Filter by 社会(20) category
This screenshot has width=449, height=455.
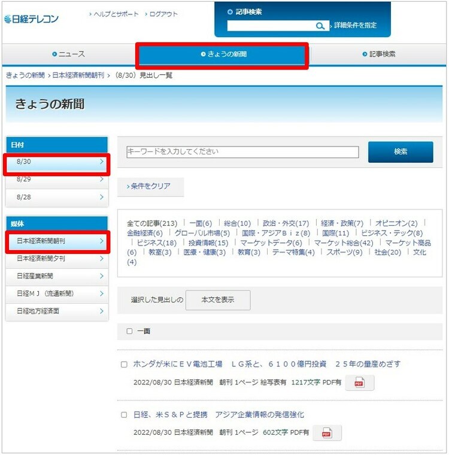tap(388, 253)
